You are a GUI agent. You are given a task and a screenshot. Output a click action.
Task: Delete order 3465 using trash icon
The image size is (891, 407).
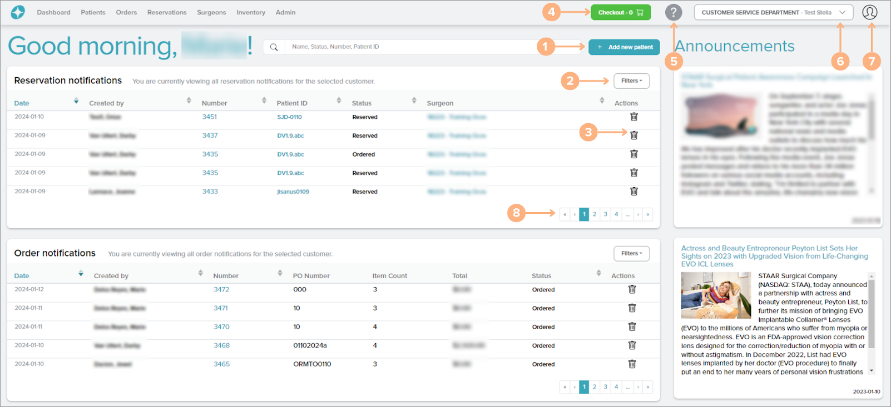632,364
